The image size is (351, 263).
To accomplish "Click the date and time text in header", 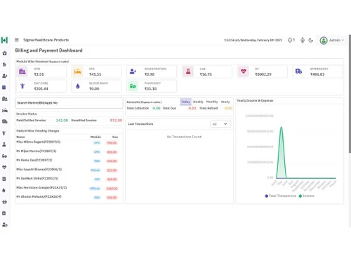I will (253, 40).
